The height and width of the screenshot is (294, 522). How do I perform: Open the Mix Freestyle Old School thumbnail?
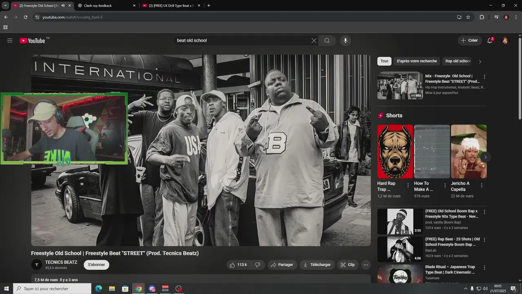pos(400,86)
